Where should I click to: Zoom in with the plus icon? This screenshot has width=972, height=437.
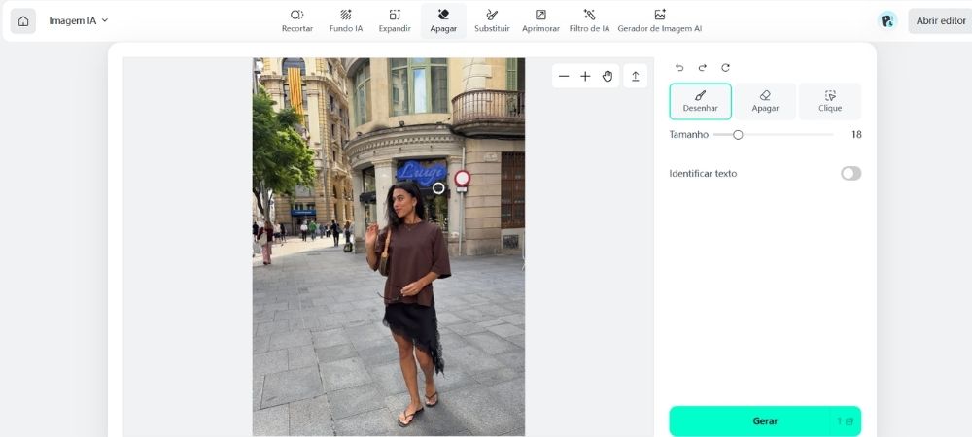coord(585,76)
